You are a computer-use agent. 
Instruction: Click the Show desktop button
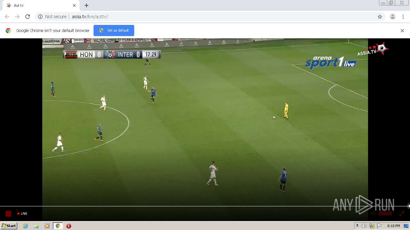point(406,226)
